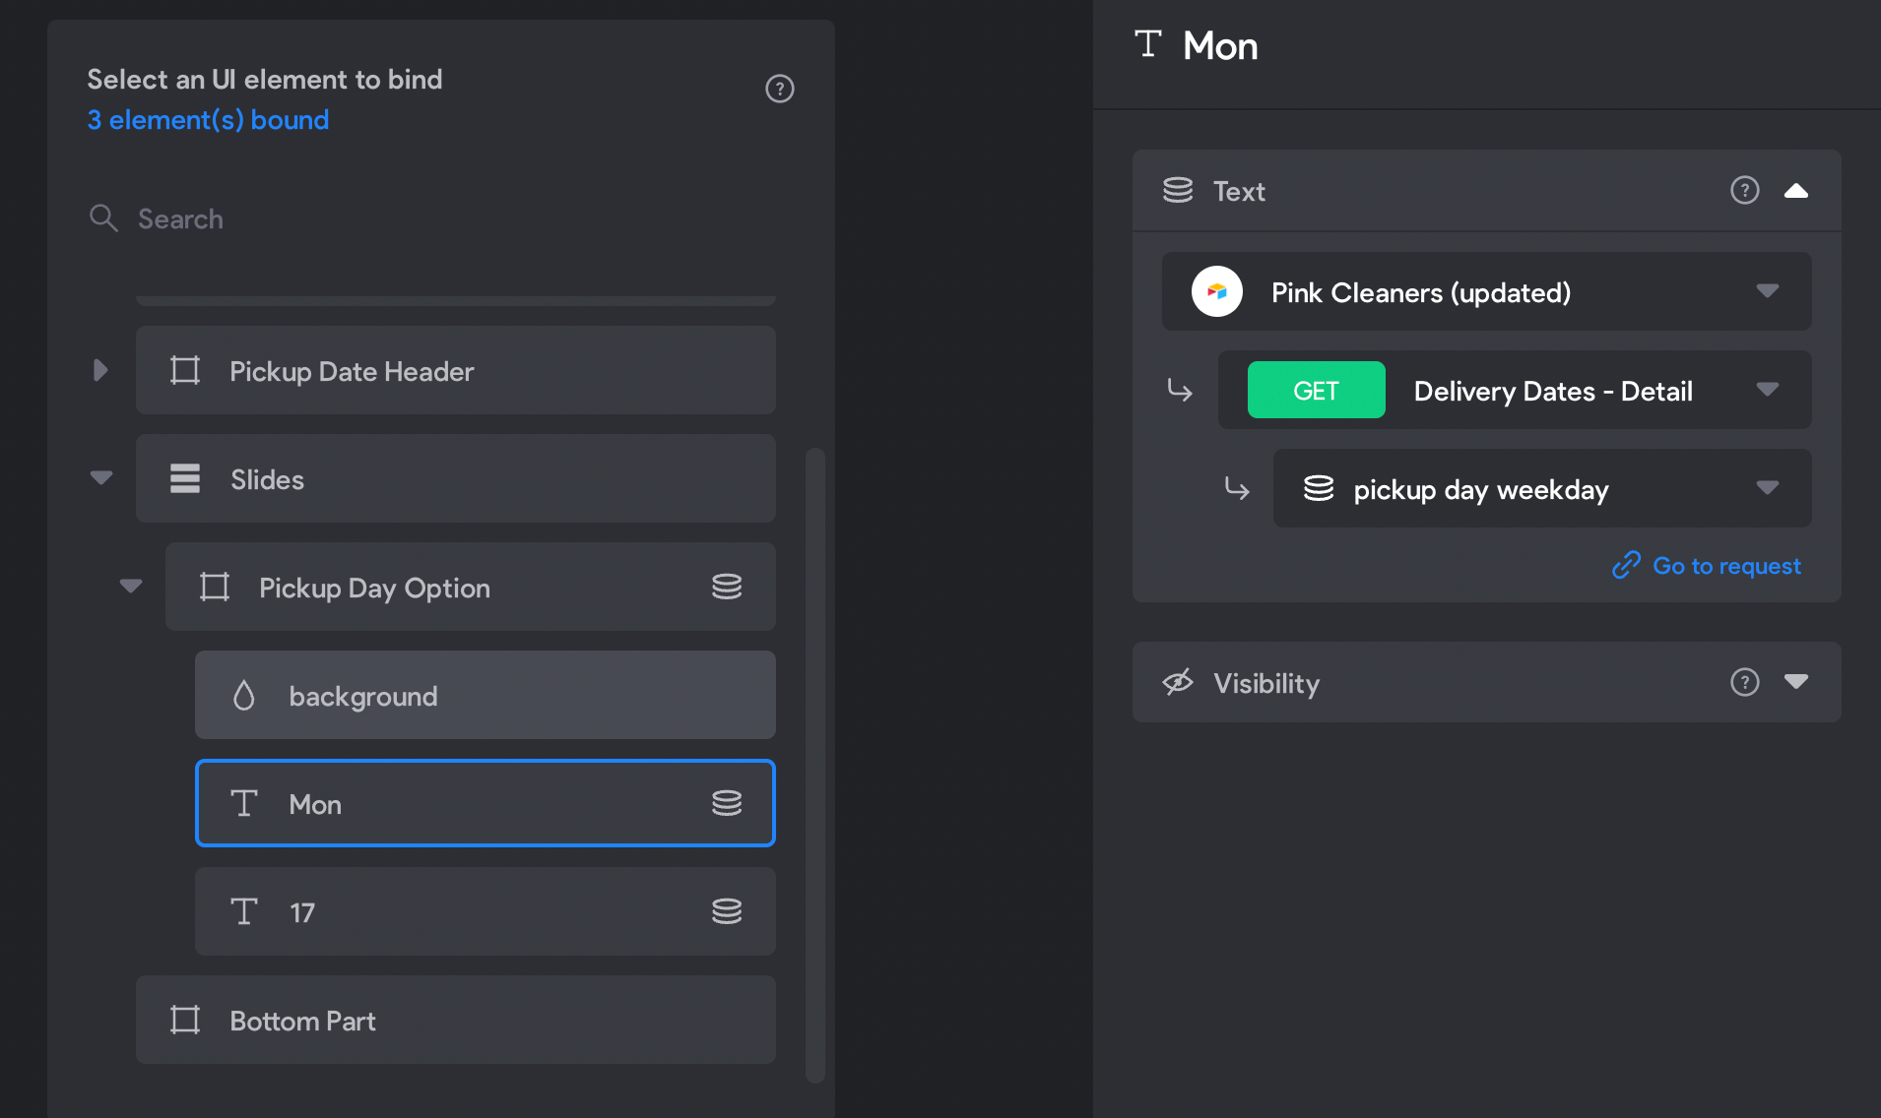Viewport: 1881px width, 1118px height.
Task: Click the Slides list icon
Action: [185, 479]
